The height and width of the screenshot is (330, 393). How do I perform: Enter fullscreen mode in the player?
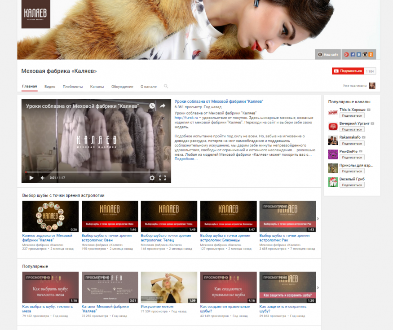(163, 178)
